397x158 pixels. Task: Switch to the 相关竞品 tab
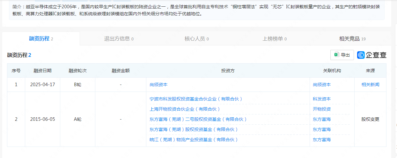pyautogui.click(x=352, y=39)
